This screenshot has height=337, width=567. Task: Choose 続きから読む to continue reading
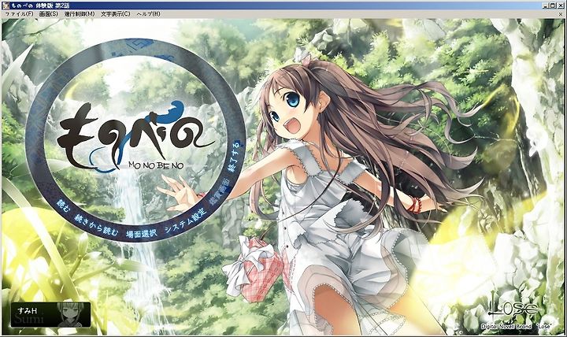96,225
